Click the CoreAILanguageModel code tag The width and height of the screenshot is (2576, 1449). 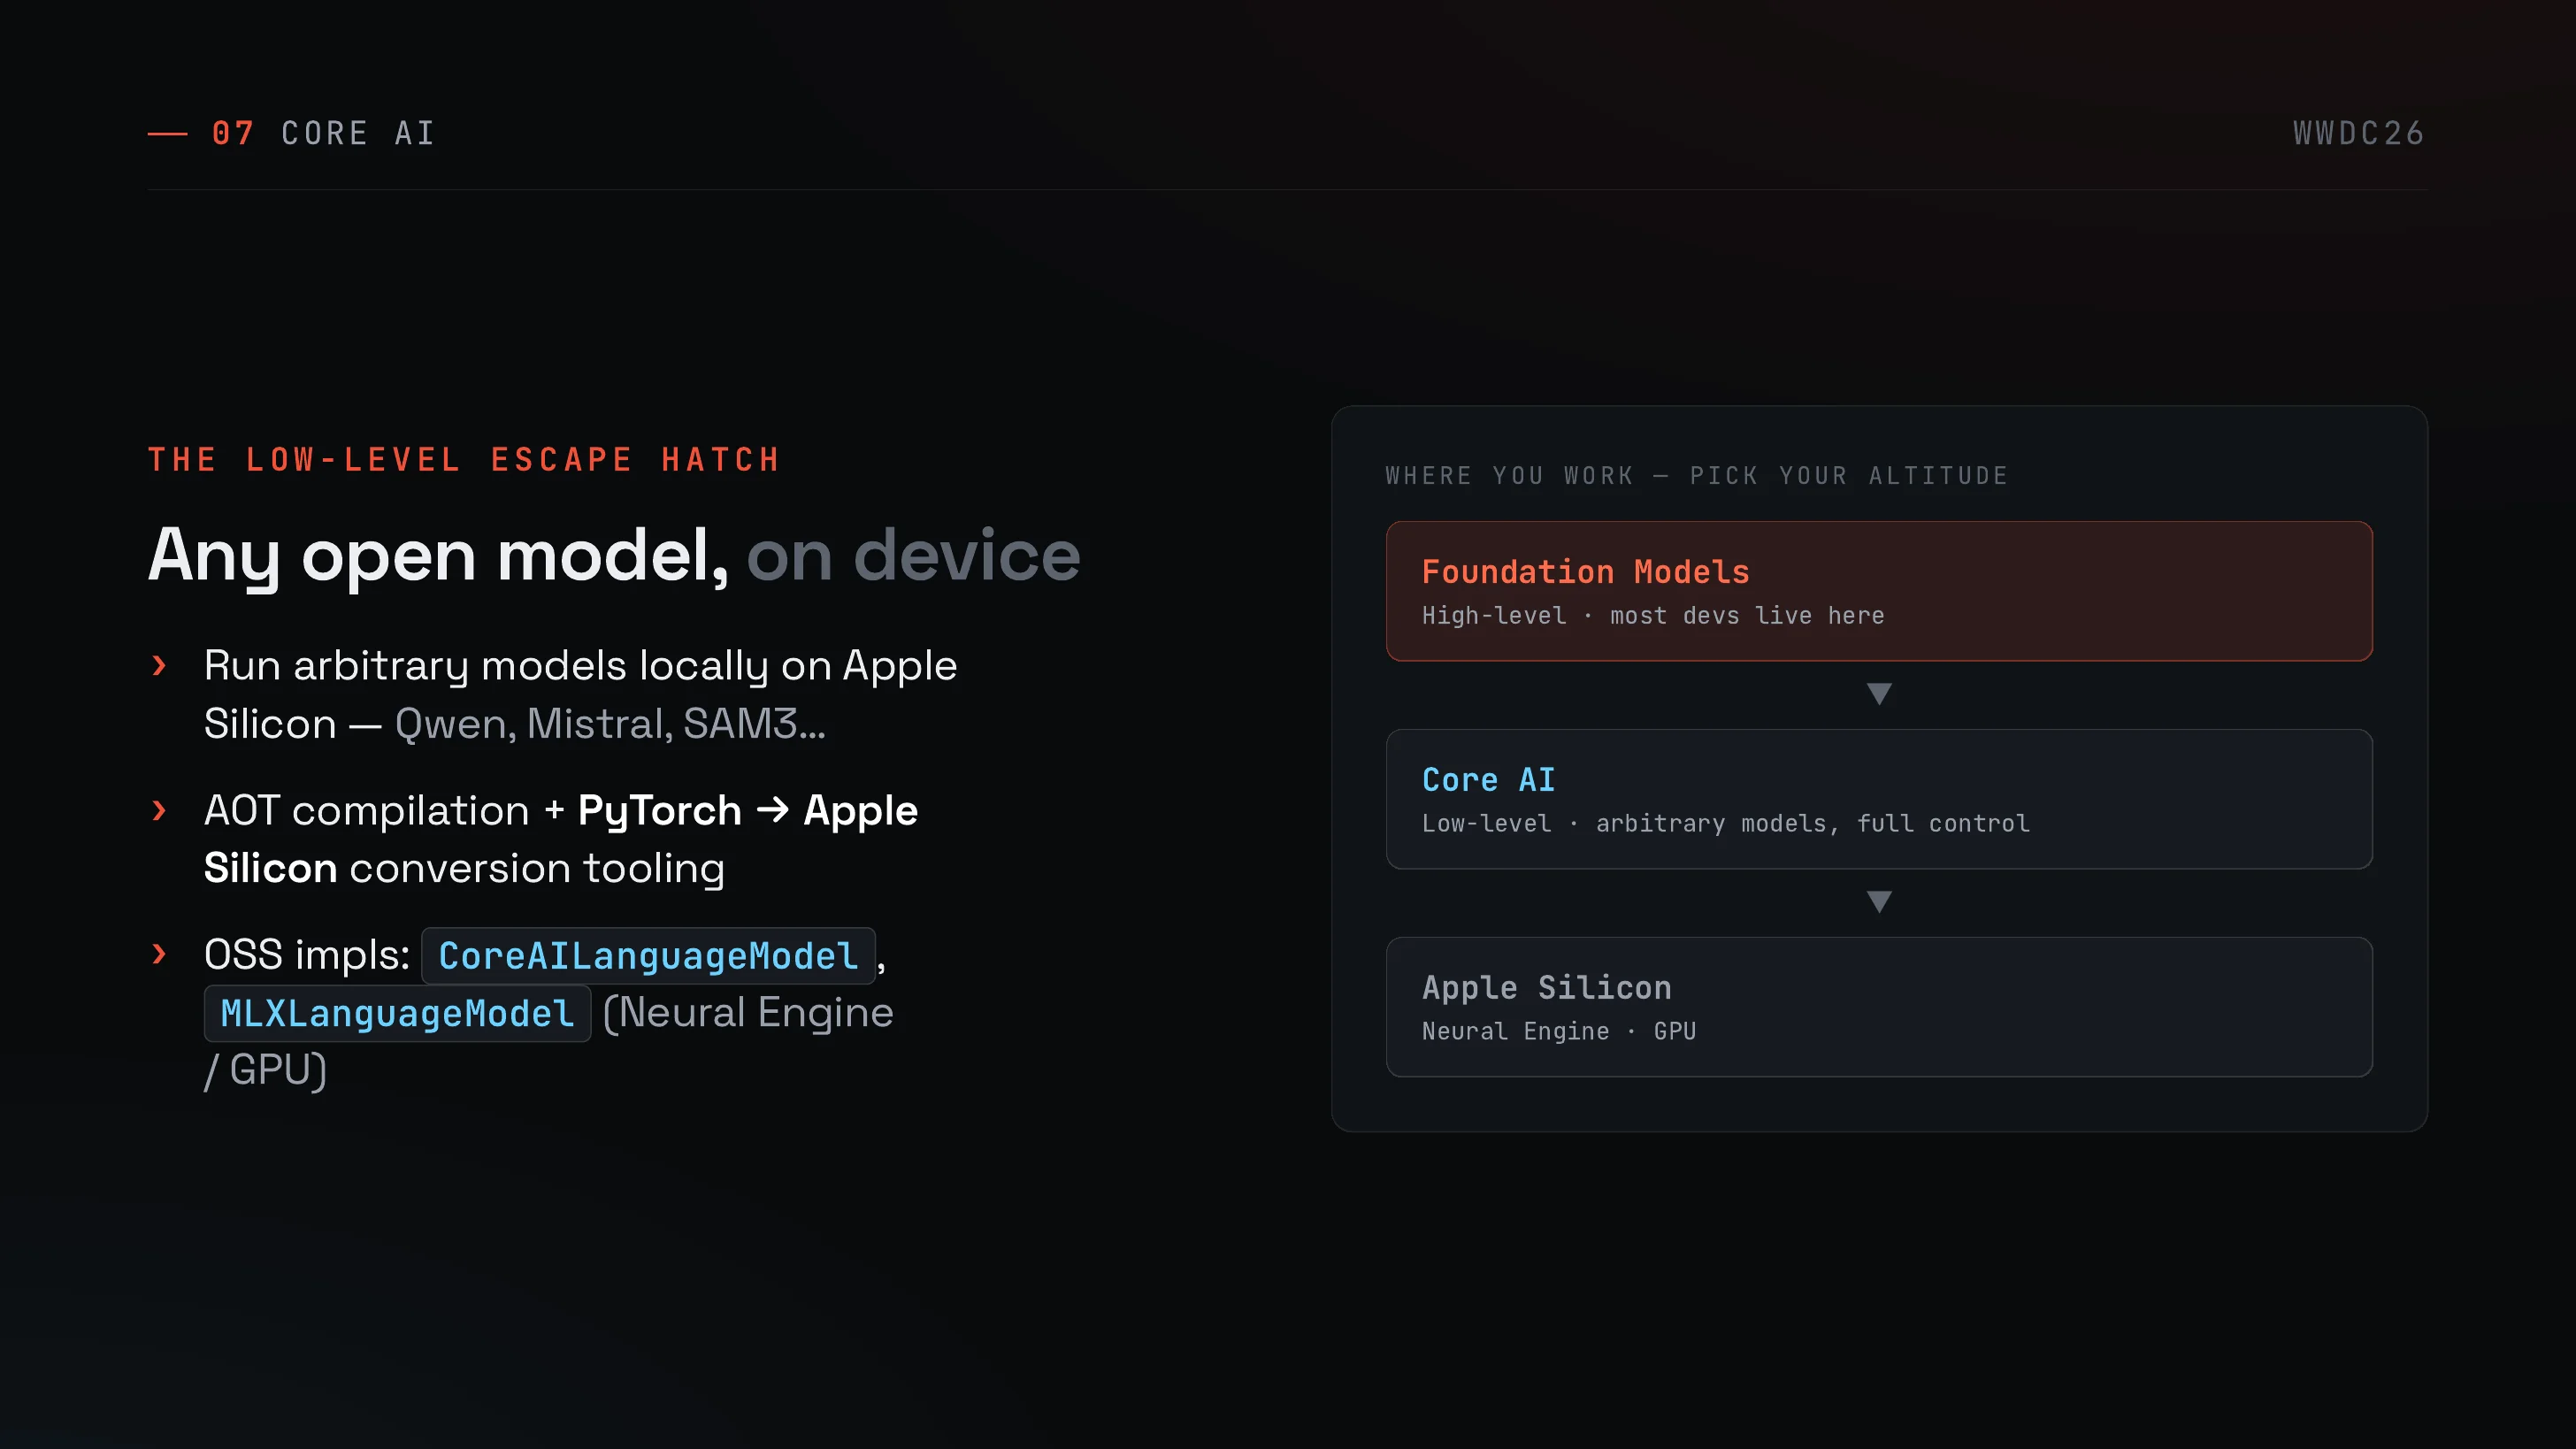point(648,956)
